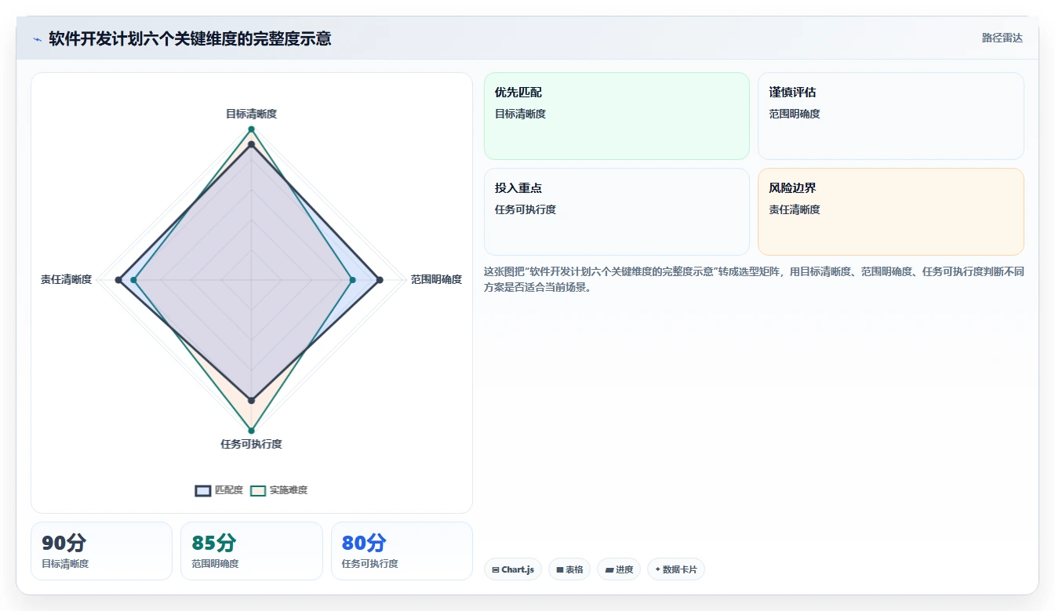Open the 风险边界 card
Viewport: 1055px width, 611px height.
click(891, 212)
